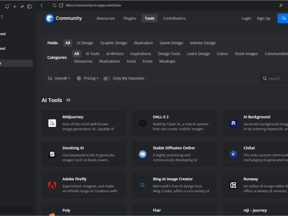Viewport: 288px width, 216px height.
Task: Select the AI Writers category
Action: [x=115, y=54]
